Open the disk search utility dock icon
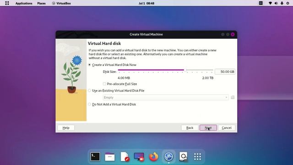The image size is (293, 165). click(183, 157)
